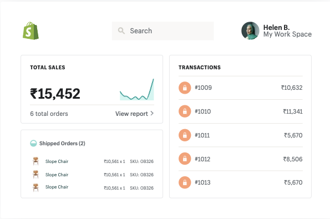
Task: Click the magnifying glass search icon
Action: point(121,30)
